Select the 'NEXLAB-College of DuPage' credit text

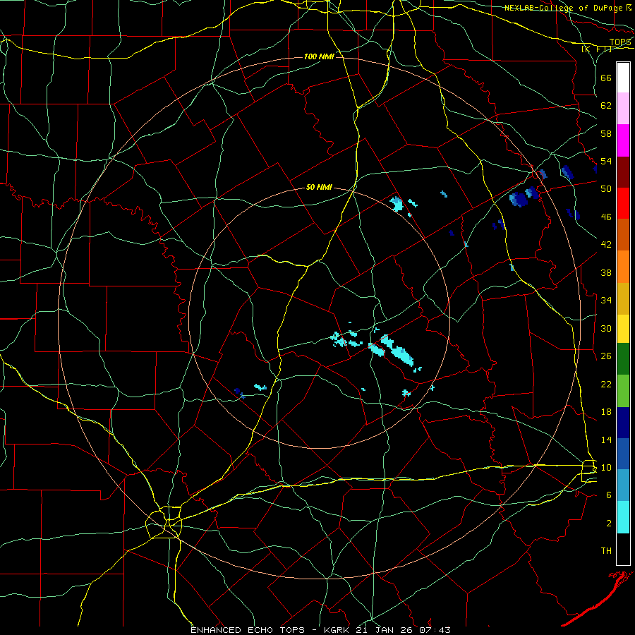click(x=563, y=8)
